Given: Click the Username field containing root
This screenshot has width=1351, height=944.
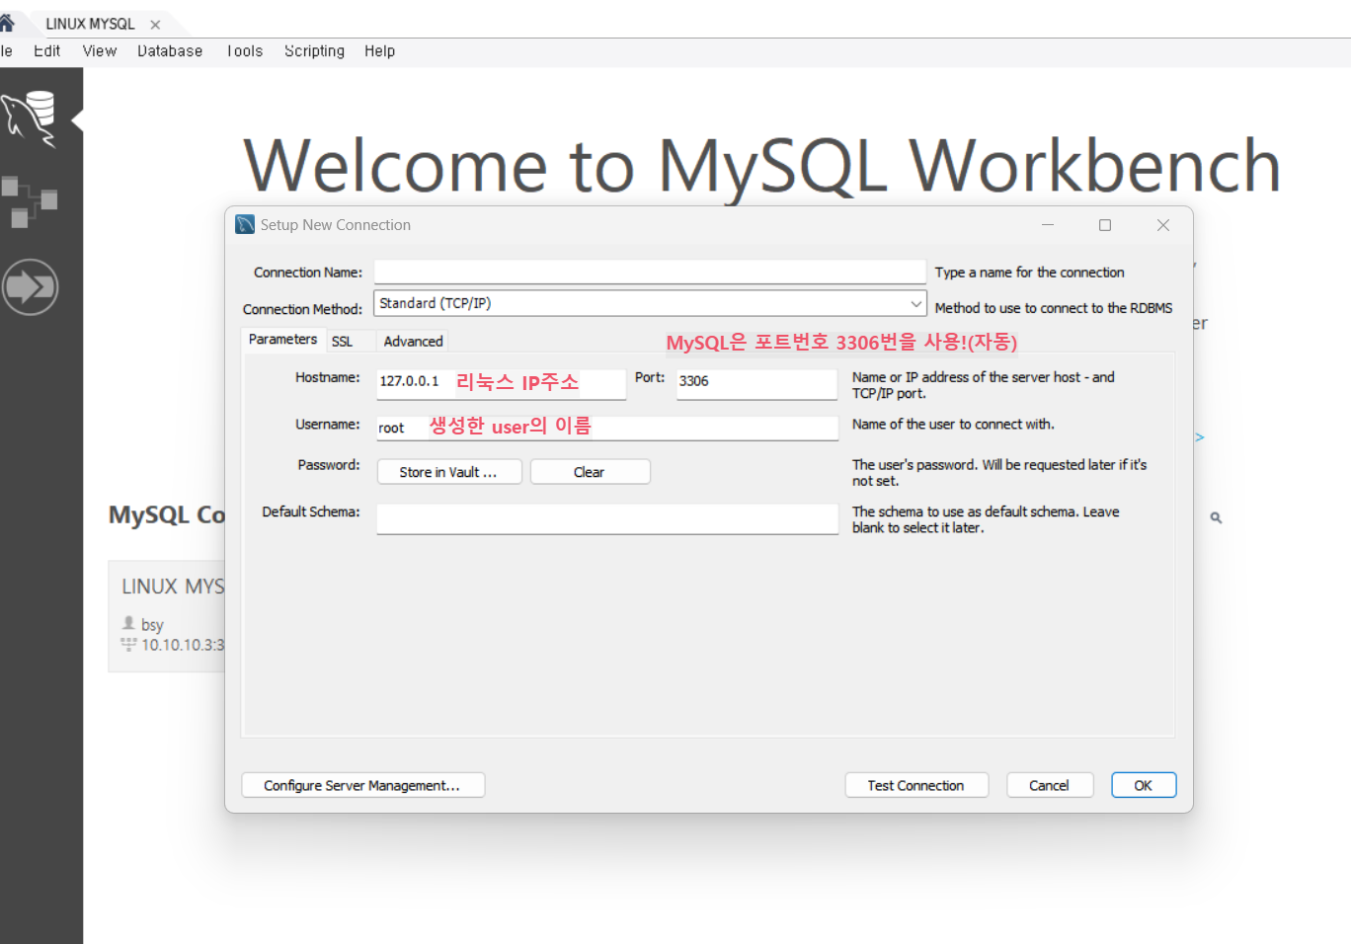Looking at the screenshot, I should point(607,428).
